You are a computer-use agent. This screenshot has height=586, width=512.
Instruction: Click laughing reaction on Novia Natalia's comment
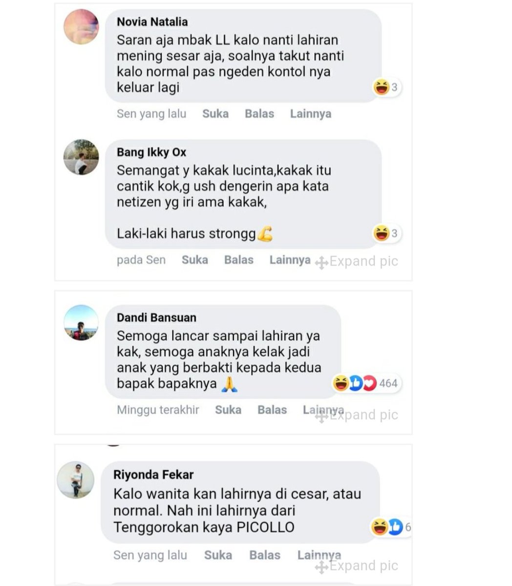(381, 87)
